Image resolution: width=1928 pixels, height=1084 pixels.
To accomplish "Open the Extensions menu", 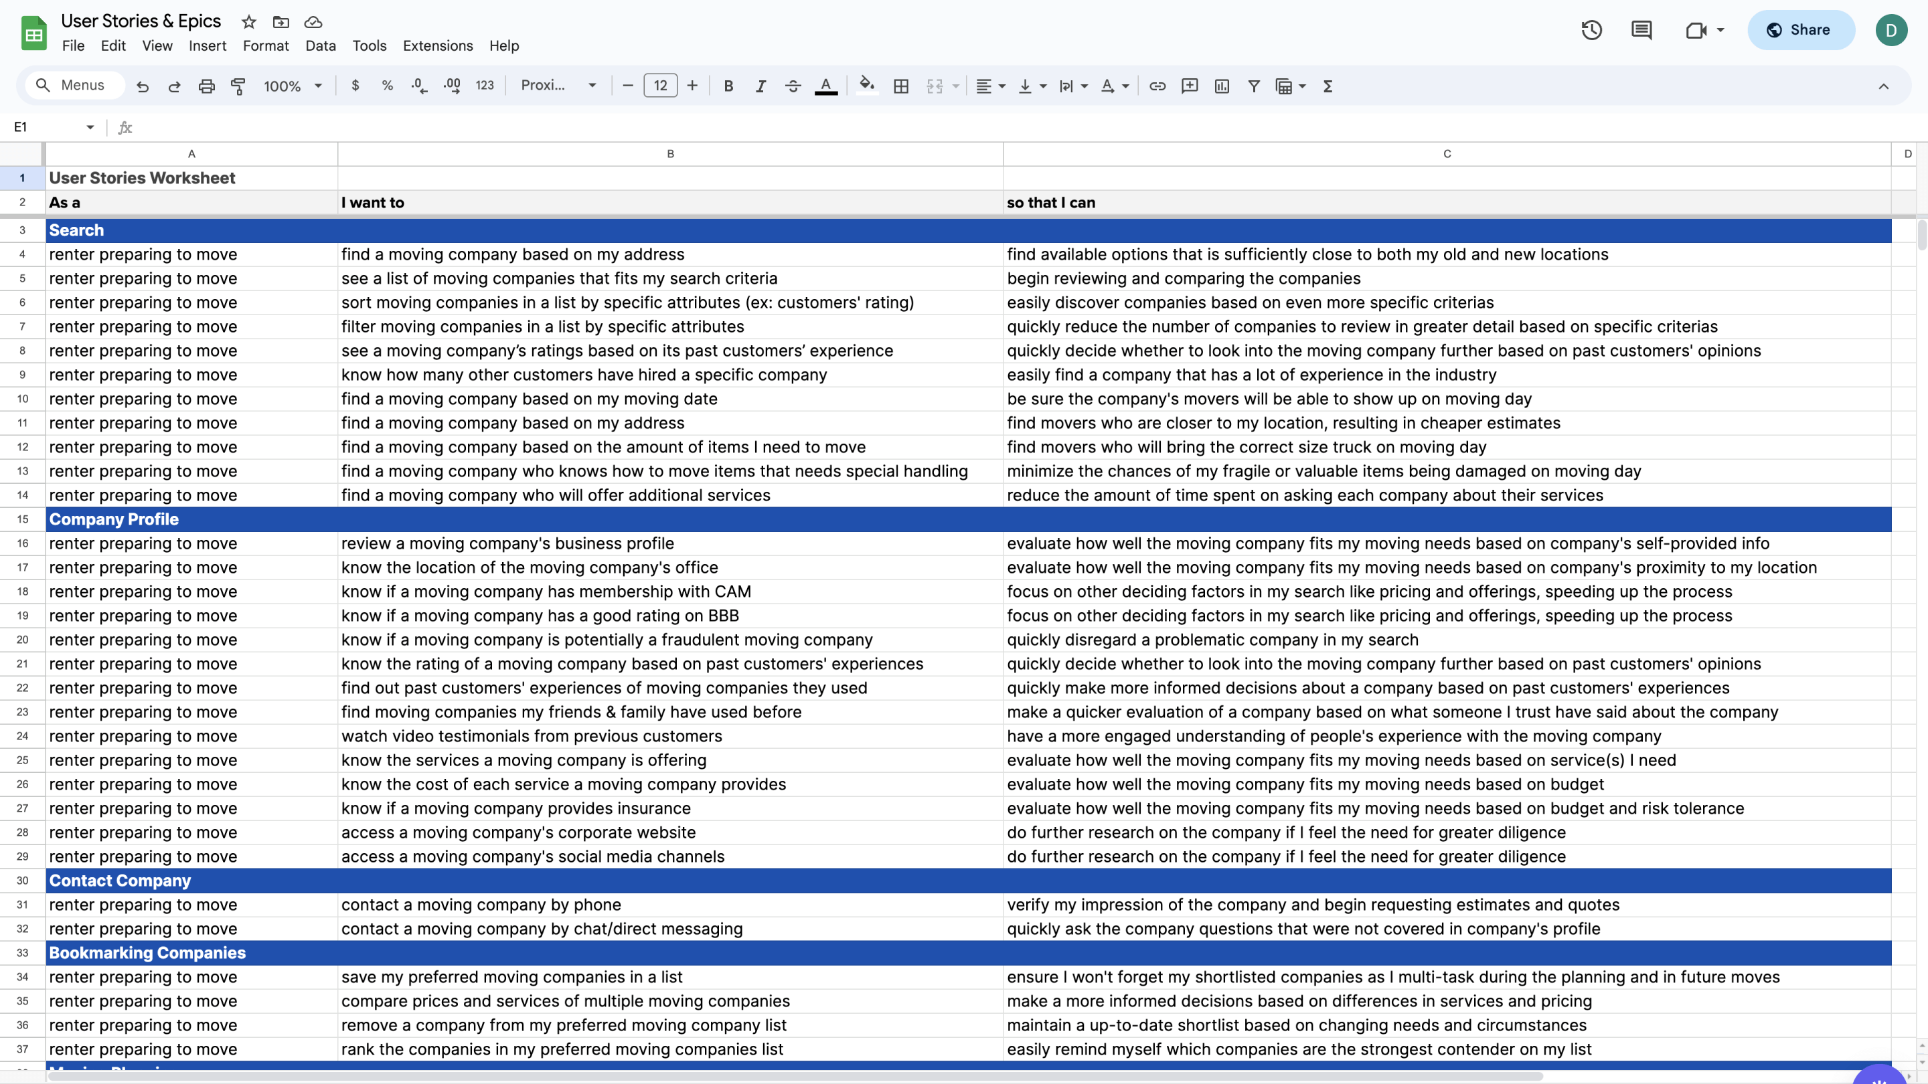I will [x=438, y=46].
